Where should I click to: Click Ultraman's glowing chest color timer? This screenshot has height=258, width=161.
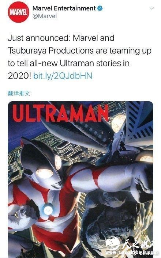(x=48, y=209)
